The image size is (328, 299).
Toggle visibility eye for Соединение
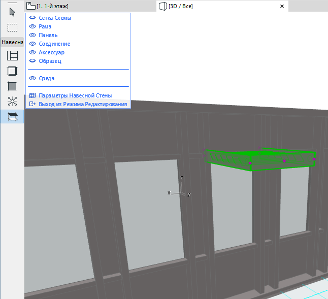[32, 44]
